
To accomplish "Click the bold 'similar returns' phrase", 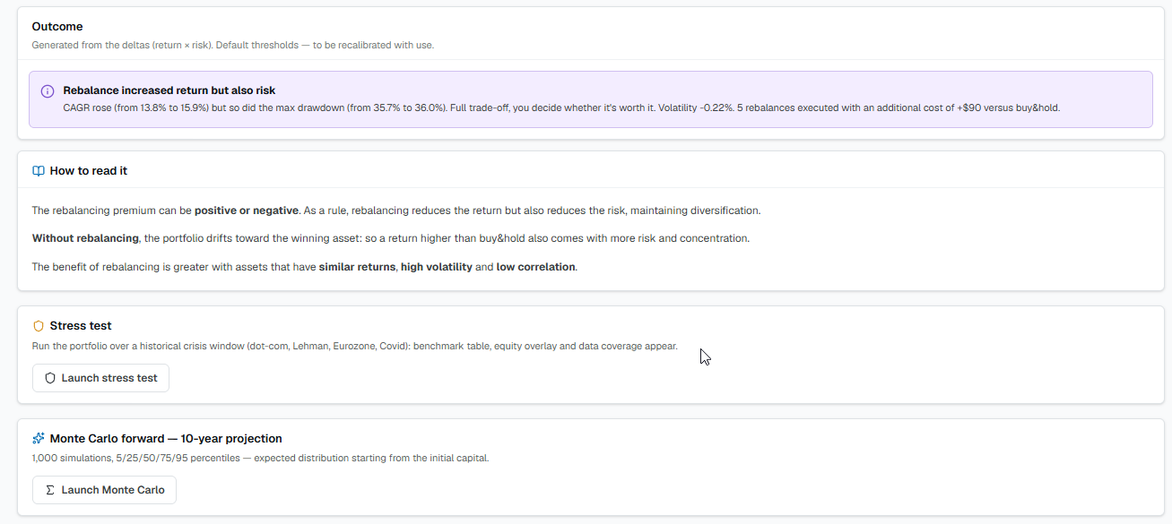I will [358, 267].
